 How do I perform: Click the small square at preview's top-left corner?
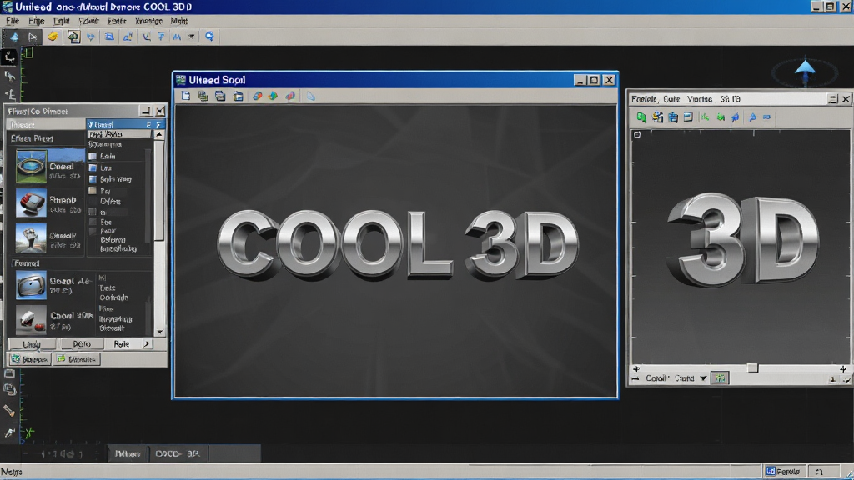tap(636, 134)
